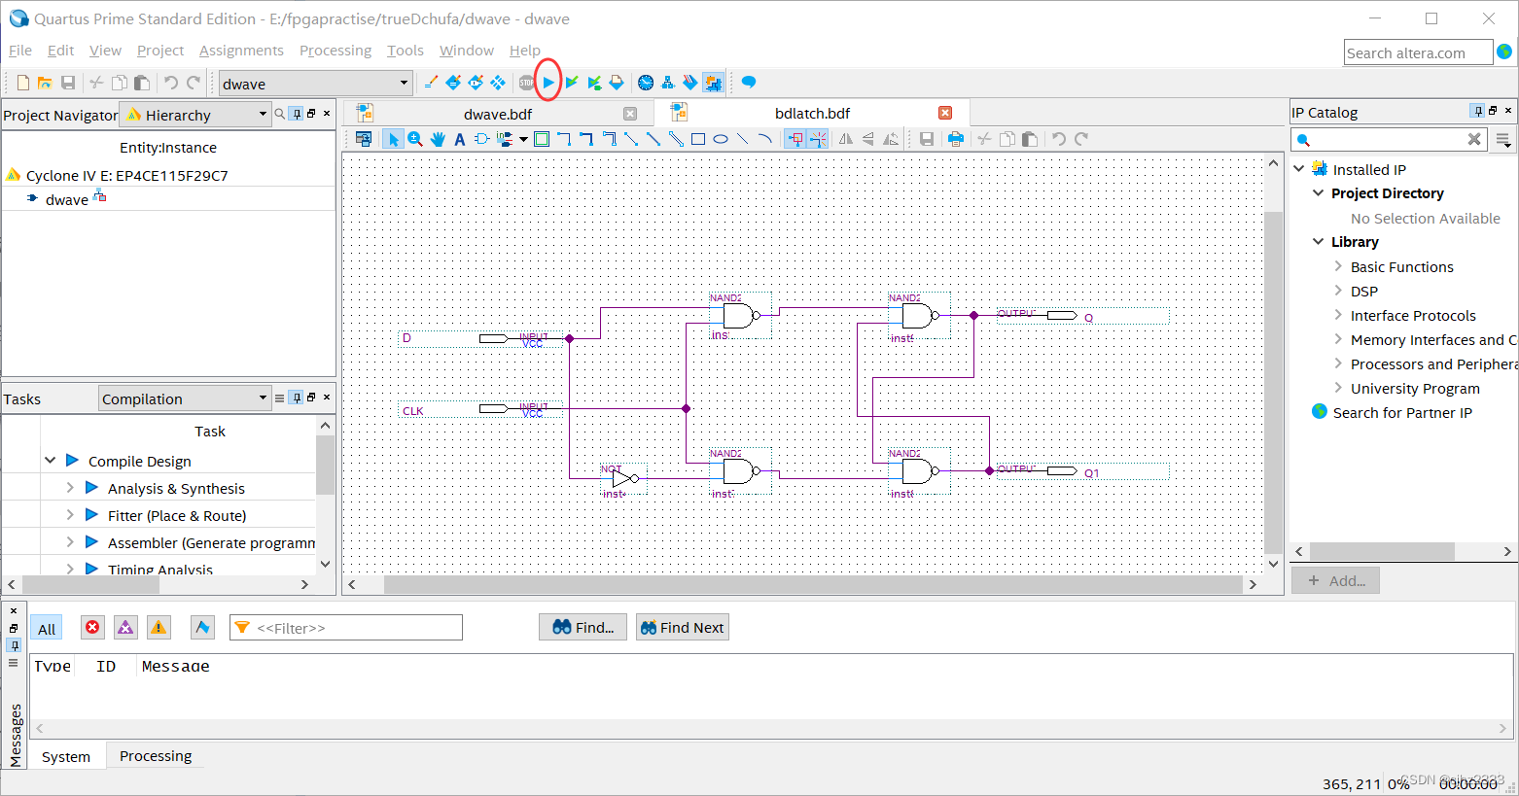Start compilation with the blue play icon

coord(548,83)
